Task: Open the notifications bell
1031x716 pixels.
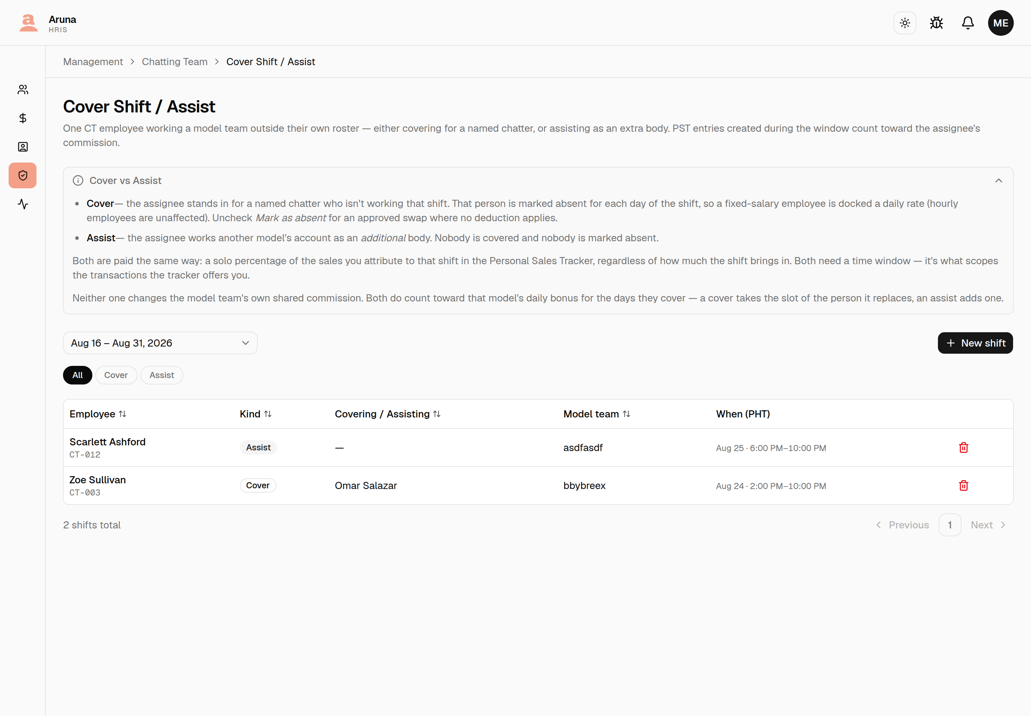Action: point(968,23)
